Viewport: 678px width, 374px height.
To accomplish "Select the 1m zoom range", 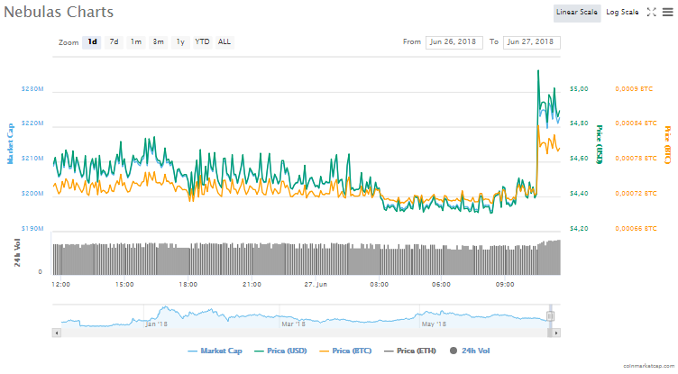I will click(x=136, y=42).
